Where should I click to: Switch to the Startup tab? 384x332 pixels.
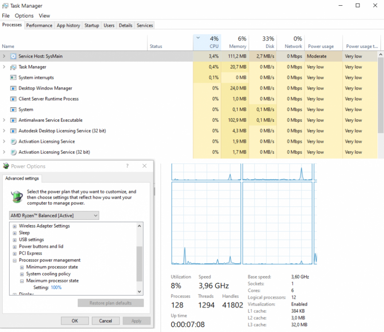pos(92,25)
